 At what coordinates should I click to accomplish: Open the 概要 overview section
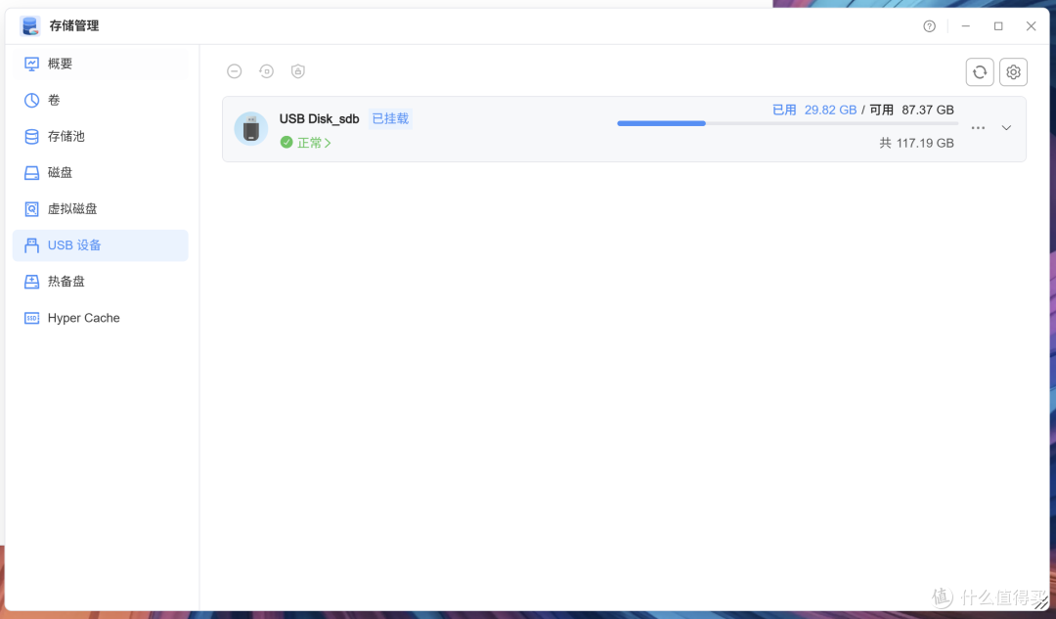tap(101, 64)
